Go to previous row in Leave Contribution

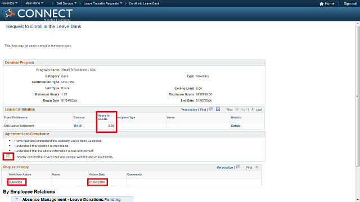[x=237, y=109]
